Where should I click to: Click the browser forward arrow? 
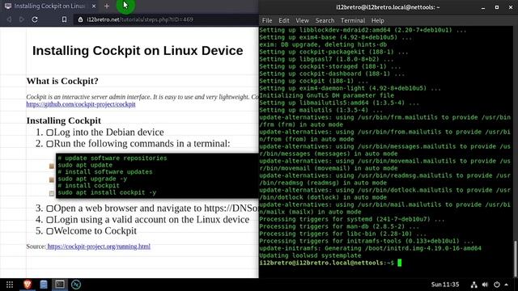(x=22, y=19)
